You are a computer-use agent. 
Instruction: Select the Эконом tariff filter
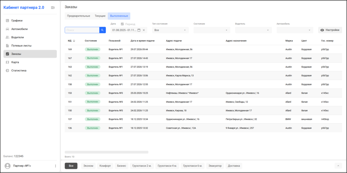click(x=88, y=166)
